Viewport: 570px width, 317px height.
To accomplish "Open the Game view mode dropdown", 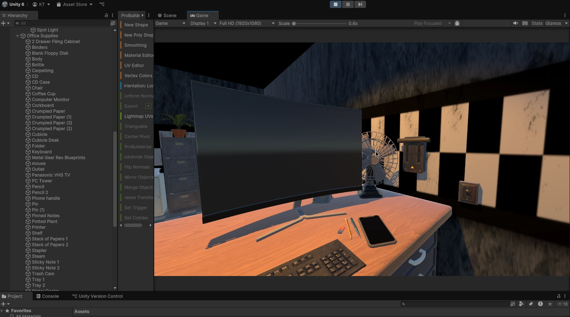I will coord(171,23).
